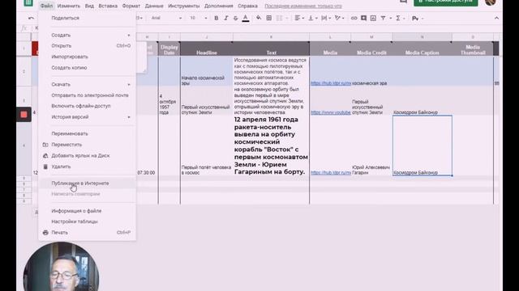
Task: Insert a chart via toolbar icon
Action: [x=373, y=18]
